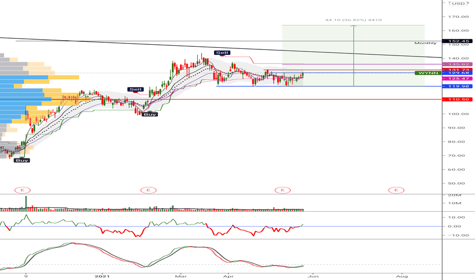This screenshot has width=475, height=280.
Task: Click the Aug label on the time axis
Action: (x=402, y=276)
